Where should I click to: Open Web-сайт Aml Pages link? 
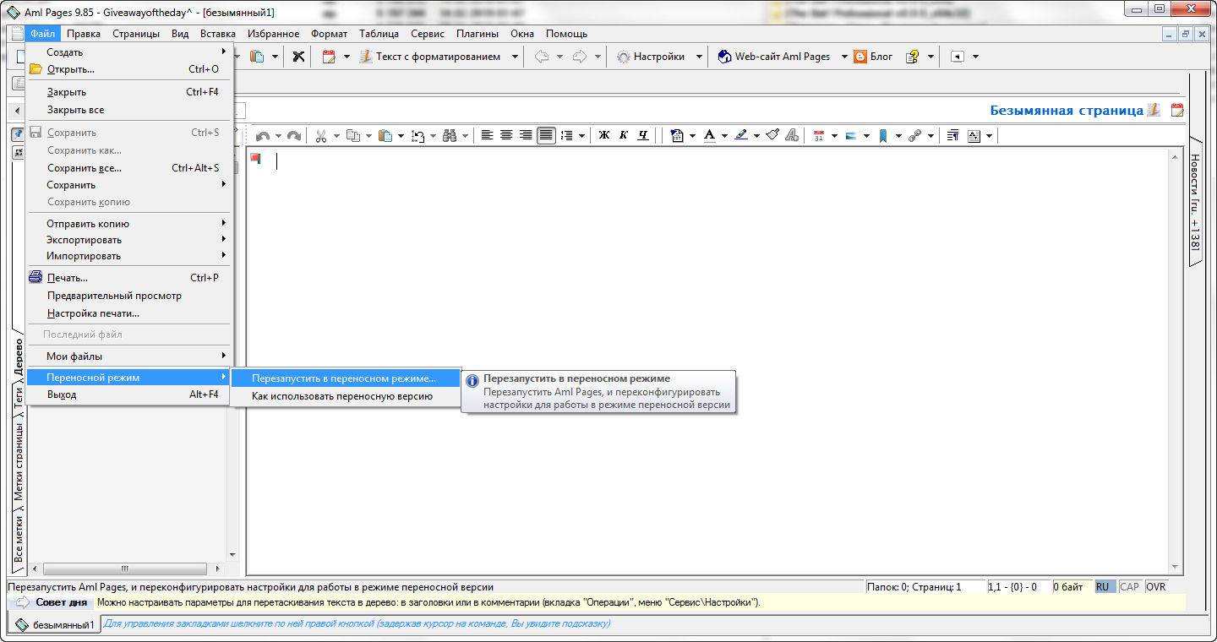774,57
